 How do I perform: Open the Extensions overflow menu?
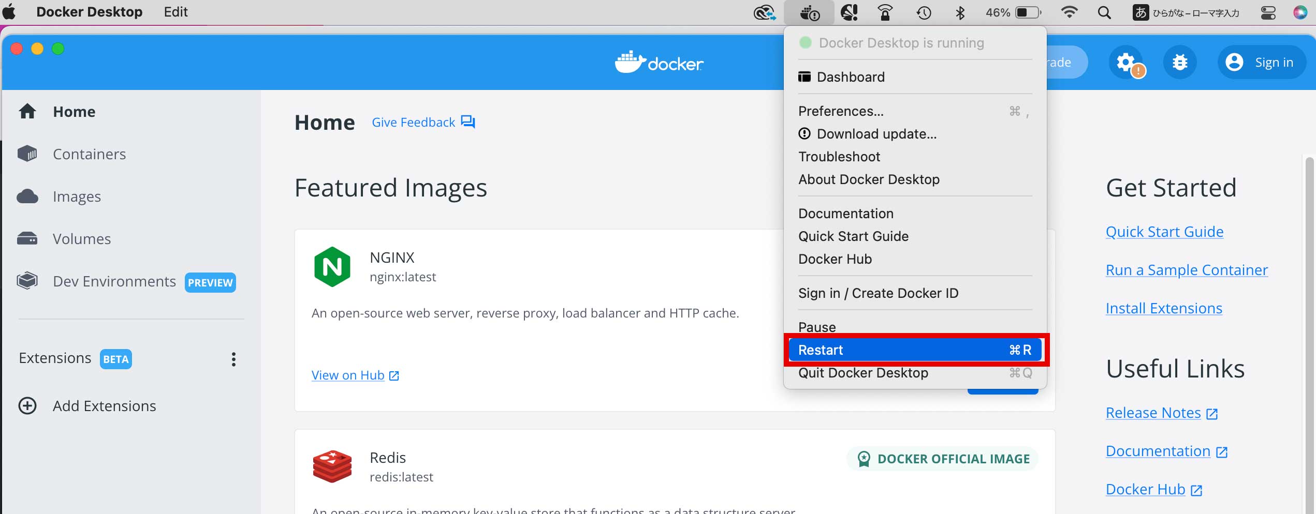point(233,359)
